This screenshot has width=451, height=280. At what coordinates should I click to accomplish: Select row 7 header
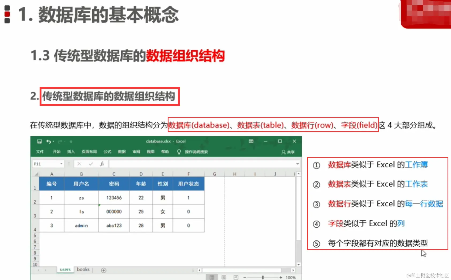(x=35, y=247)
